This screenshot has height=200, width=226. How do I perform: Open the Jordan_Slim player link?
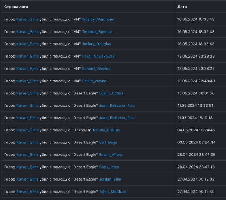pyautogui.click(x=110, y=179)
